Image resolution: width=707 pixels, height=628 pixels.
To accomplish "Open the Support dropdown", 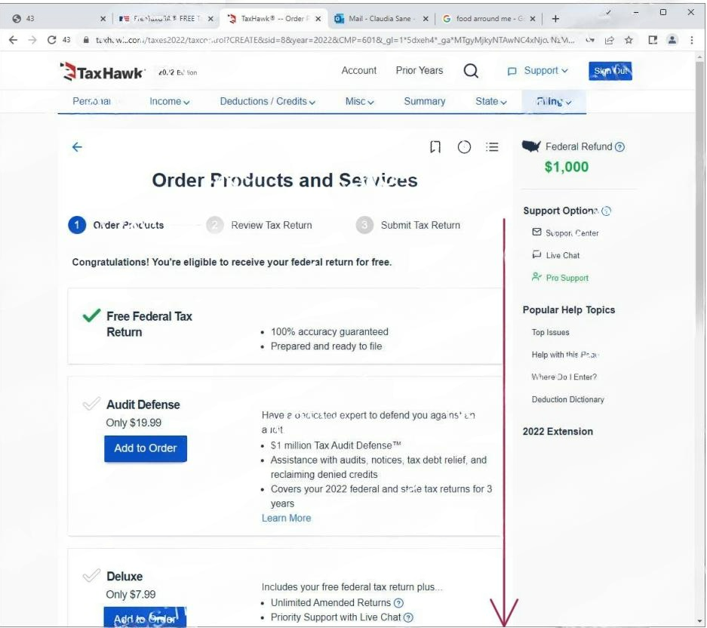I will (538, 71).
